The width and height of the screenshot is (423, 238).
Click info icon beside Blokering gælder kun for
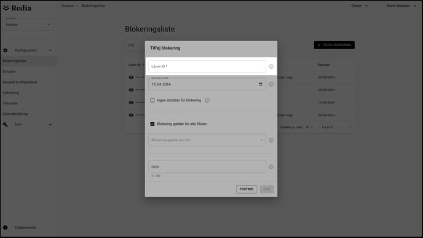pyautogui.click(x=271, y=140)
